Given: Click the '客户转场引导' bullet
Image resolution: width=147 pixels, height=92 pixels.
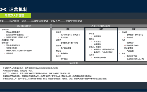Looking at the screenshot, I should (x=66, y=48).
